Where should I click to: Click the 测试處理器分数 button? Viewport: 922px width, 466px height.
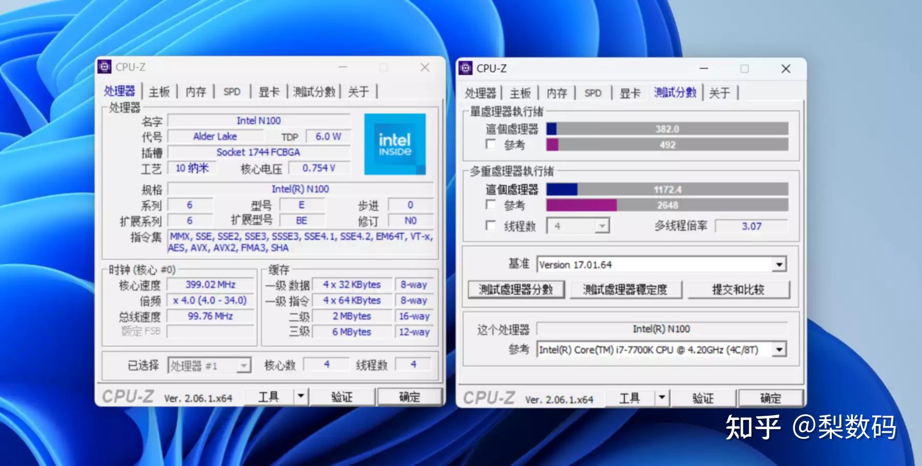click(516, 289)
